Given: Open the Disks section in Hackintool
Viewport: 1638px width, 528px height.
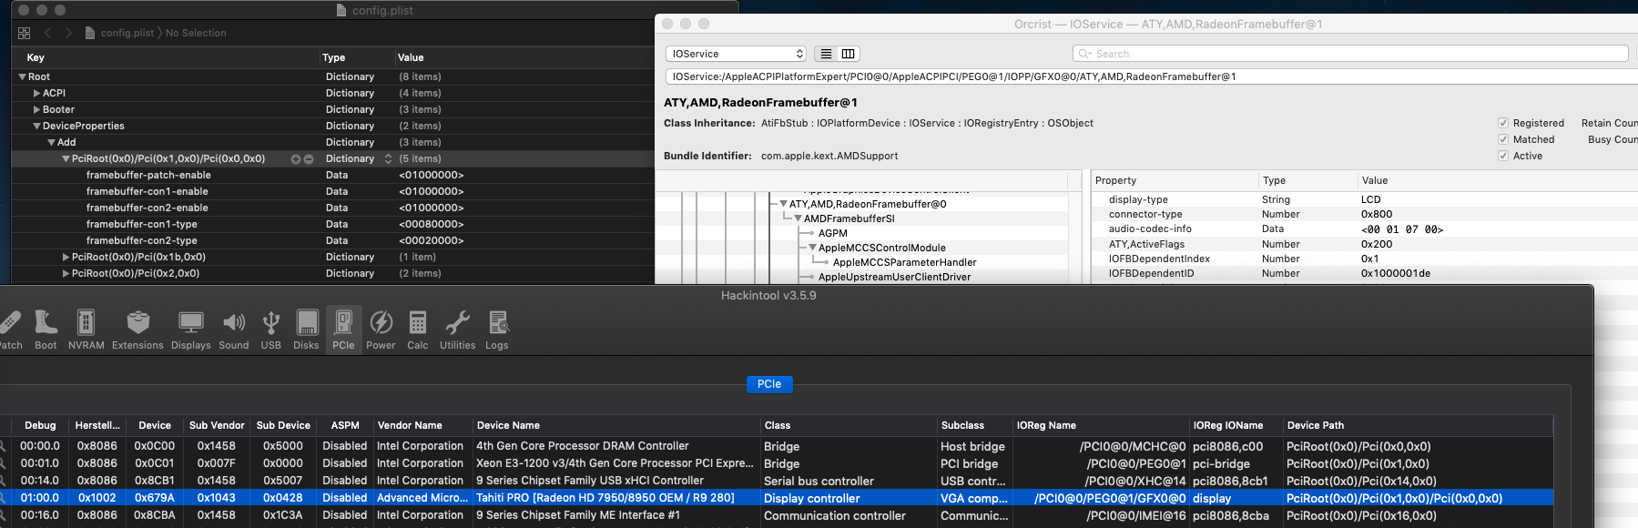Looking at the screenshot, I should [x=307, y=329].
